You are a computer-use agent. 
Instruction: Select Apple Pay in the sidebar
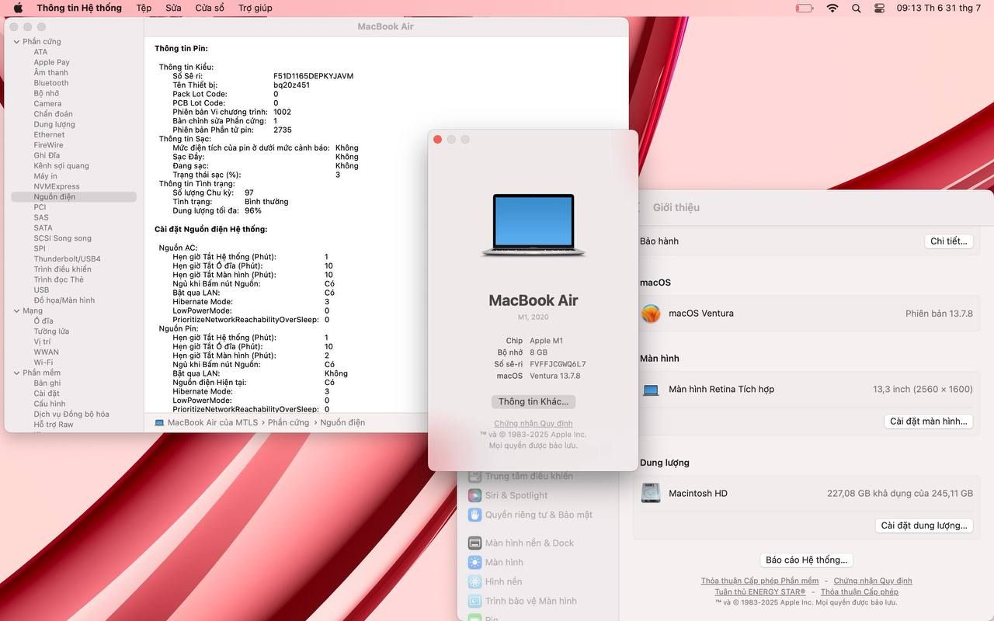(x=51, y=62)
